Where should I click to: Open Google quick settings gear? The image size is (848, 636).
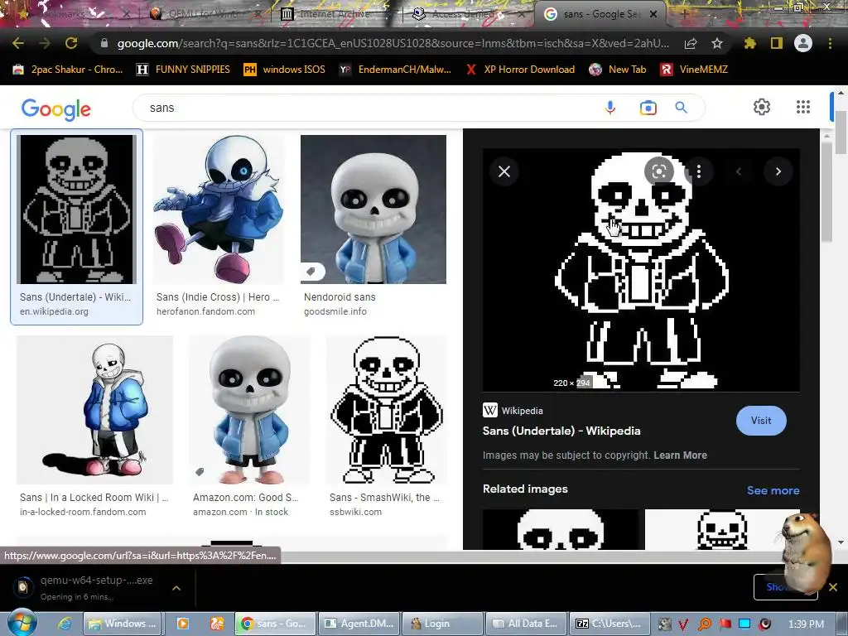tap(762, 107)
